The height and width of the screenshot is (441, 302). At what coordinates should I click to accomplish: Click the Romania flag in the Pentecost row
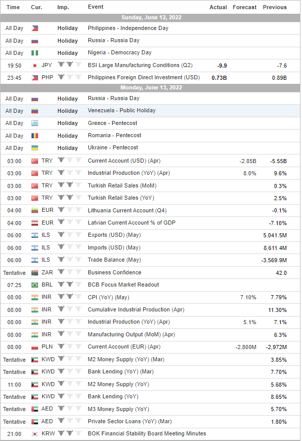tap(35, 136)
